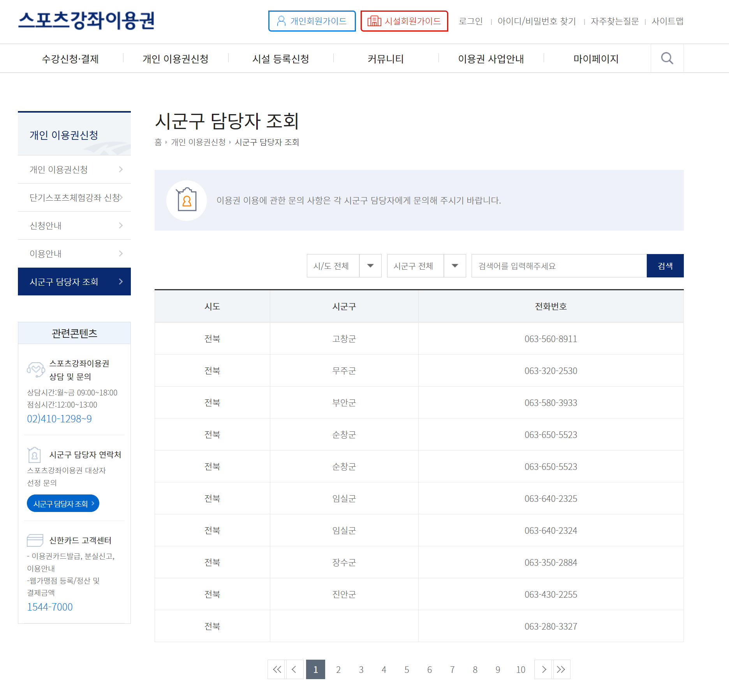
Task: Open the 시/도 전체 dropdown
Action: [x=343, y=266]
